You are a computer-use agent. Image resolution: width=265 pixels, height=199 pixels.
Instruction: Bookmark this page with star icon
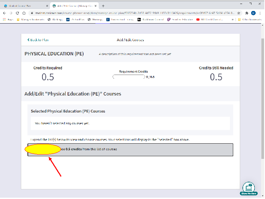pyautogui.click(x=238, y=13)
